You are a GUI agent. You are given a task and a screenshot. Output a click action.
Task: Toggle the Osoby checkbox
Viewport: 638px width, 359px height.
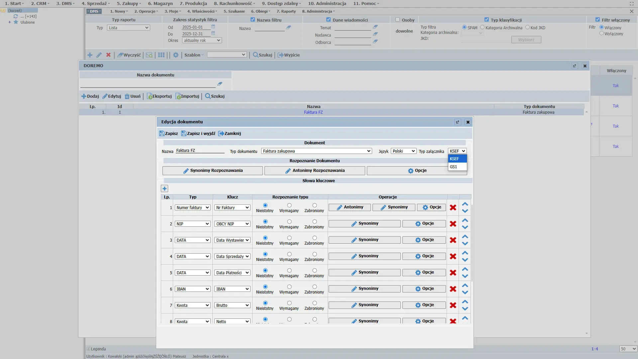point(397,20)
